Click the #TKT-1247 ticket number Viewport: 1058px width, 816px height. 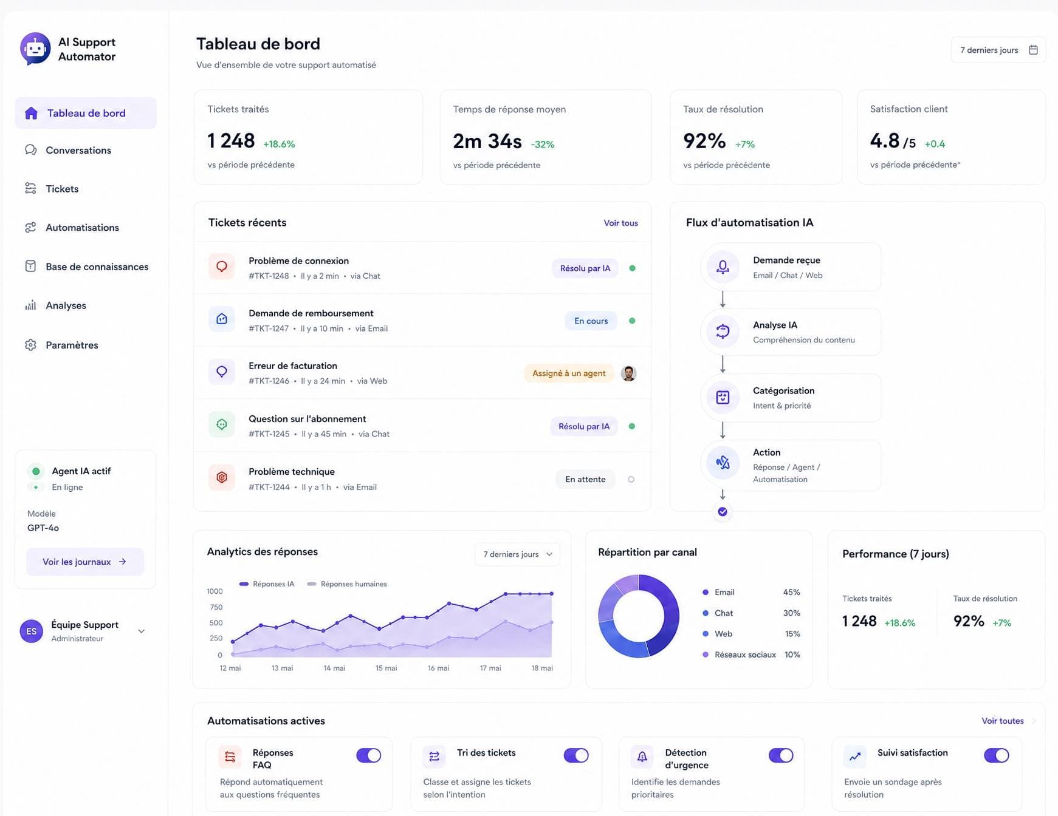[x=269, y=328]
